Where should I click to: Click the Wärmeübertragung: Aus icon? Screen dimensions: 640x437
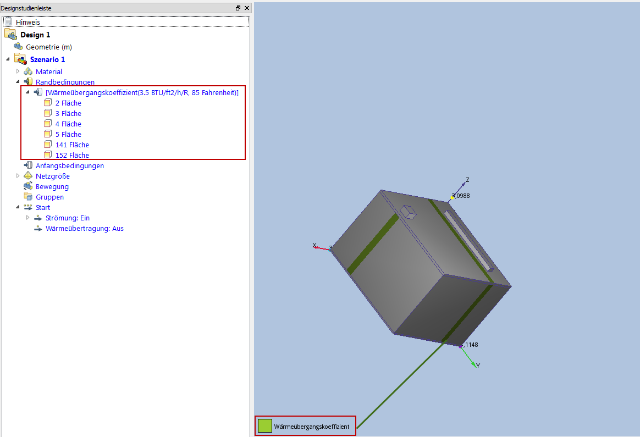point(38,228)
